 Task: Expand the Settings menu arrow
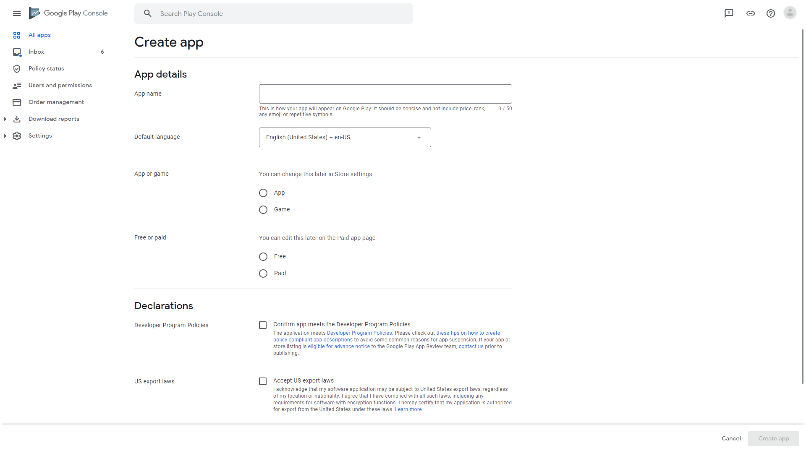pyautogui.click(x=5, y=136)
